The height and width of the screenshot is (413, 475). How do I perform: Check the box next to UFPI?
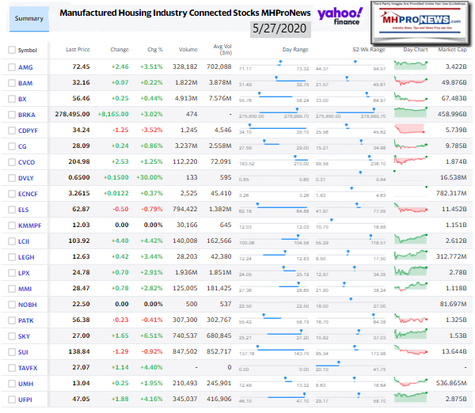tap(11, 400)
